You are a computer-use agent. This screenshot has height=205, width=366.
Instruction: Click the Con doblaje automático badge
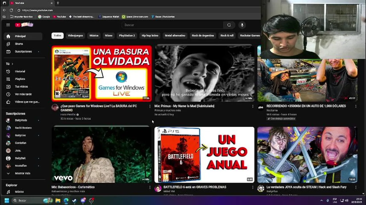tap(281, 119)
